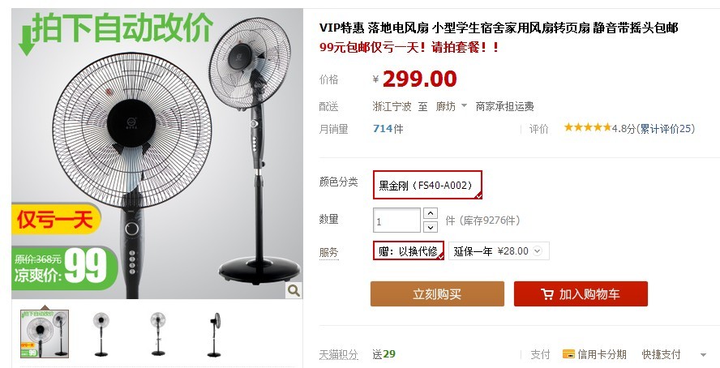Increase quantity with the up arrow
Image resolution: width=720 pixels, height=368 pixels.
pyautogui.click(x=431, y=213)
